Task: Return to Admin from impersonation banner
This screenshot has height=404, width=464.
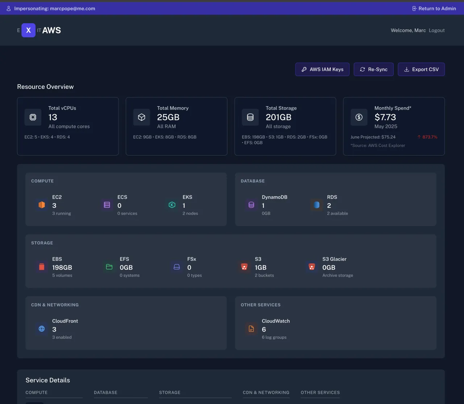Action: click(x=434, y=8)
